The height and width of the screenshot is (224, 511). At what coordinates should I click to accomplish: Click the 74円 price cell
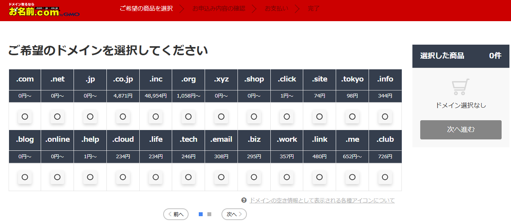click(319, 96)
